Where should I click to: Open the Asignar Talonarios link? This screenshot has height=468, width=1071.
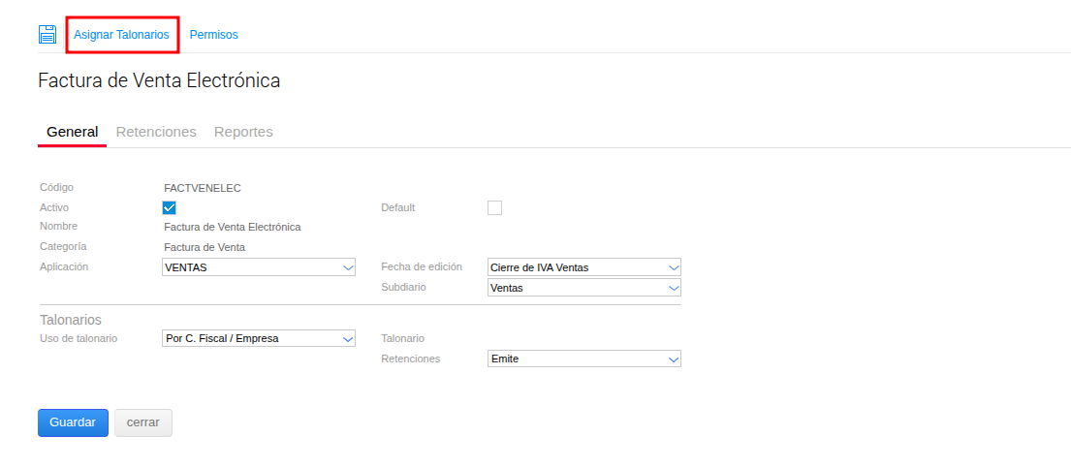121,35
